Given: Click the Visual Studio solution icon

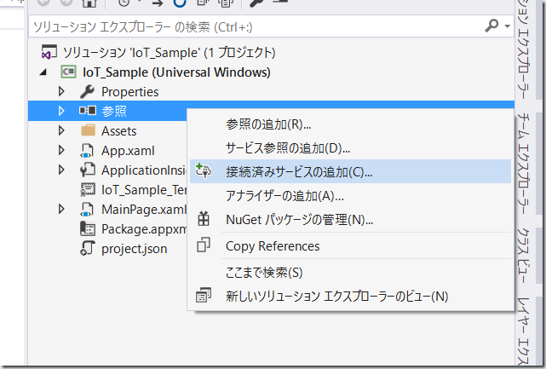Looking at the screenshot, I should click(49, 52).
